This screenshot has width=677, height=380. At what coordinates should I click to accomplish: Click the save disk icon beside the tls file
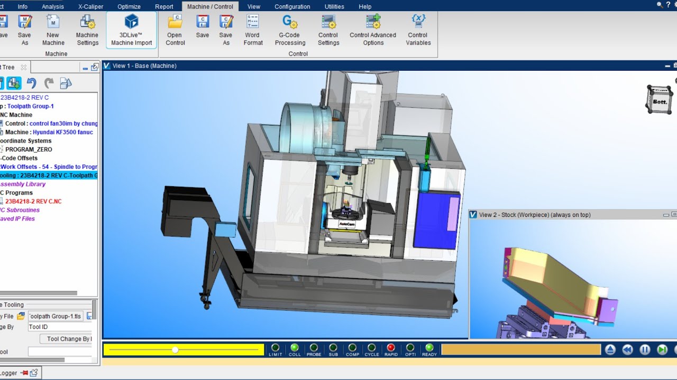(x=89, y=316)
